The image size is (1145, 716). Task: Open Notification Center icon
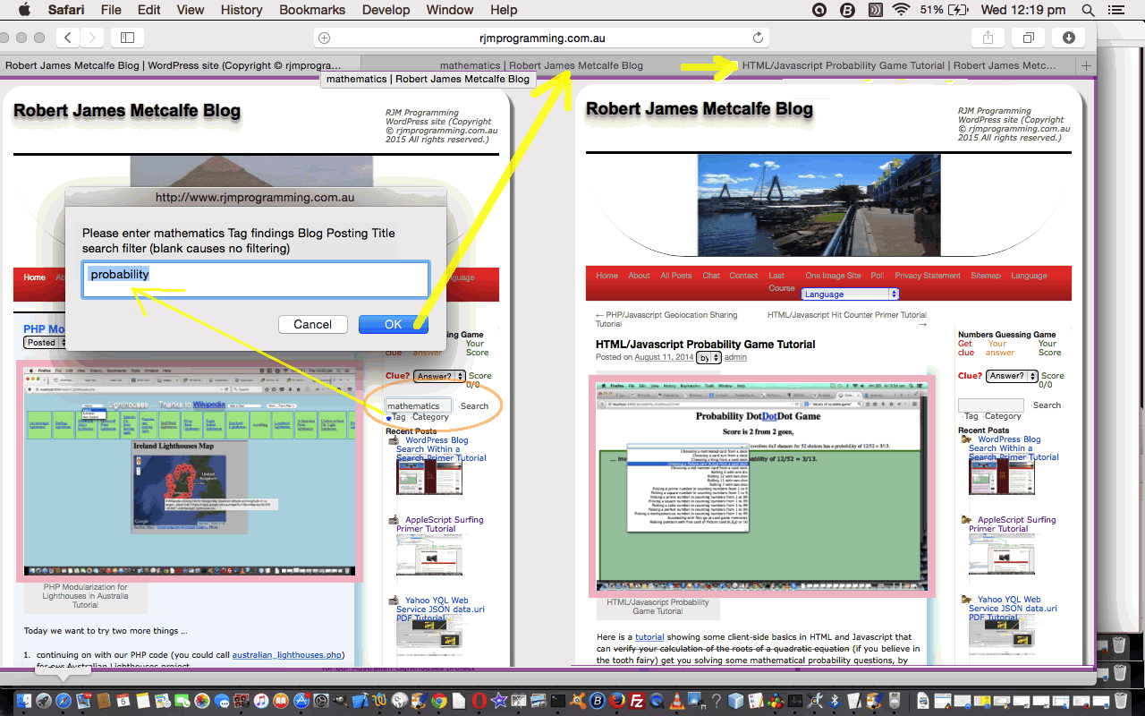click(1115, 10)
